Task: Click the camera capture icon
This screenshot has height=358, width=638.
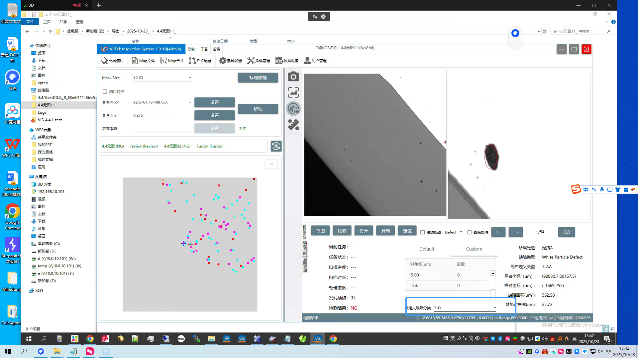Action: tap(293, 77)
